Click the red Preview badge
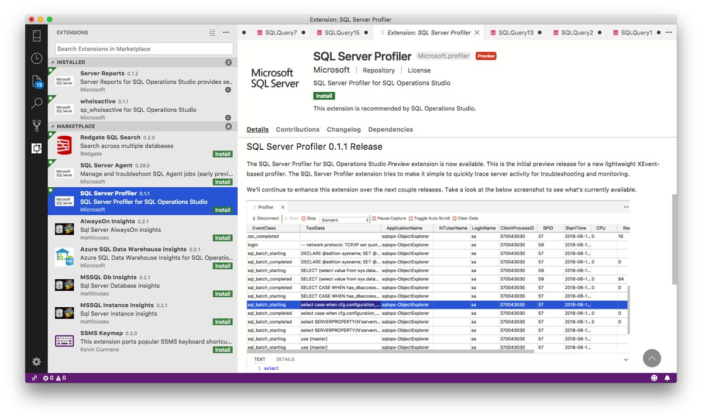 486,56
